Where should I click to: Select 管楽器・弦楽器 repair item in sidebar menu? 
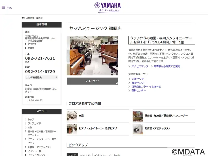tap(42, 133)
